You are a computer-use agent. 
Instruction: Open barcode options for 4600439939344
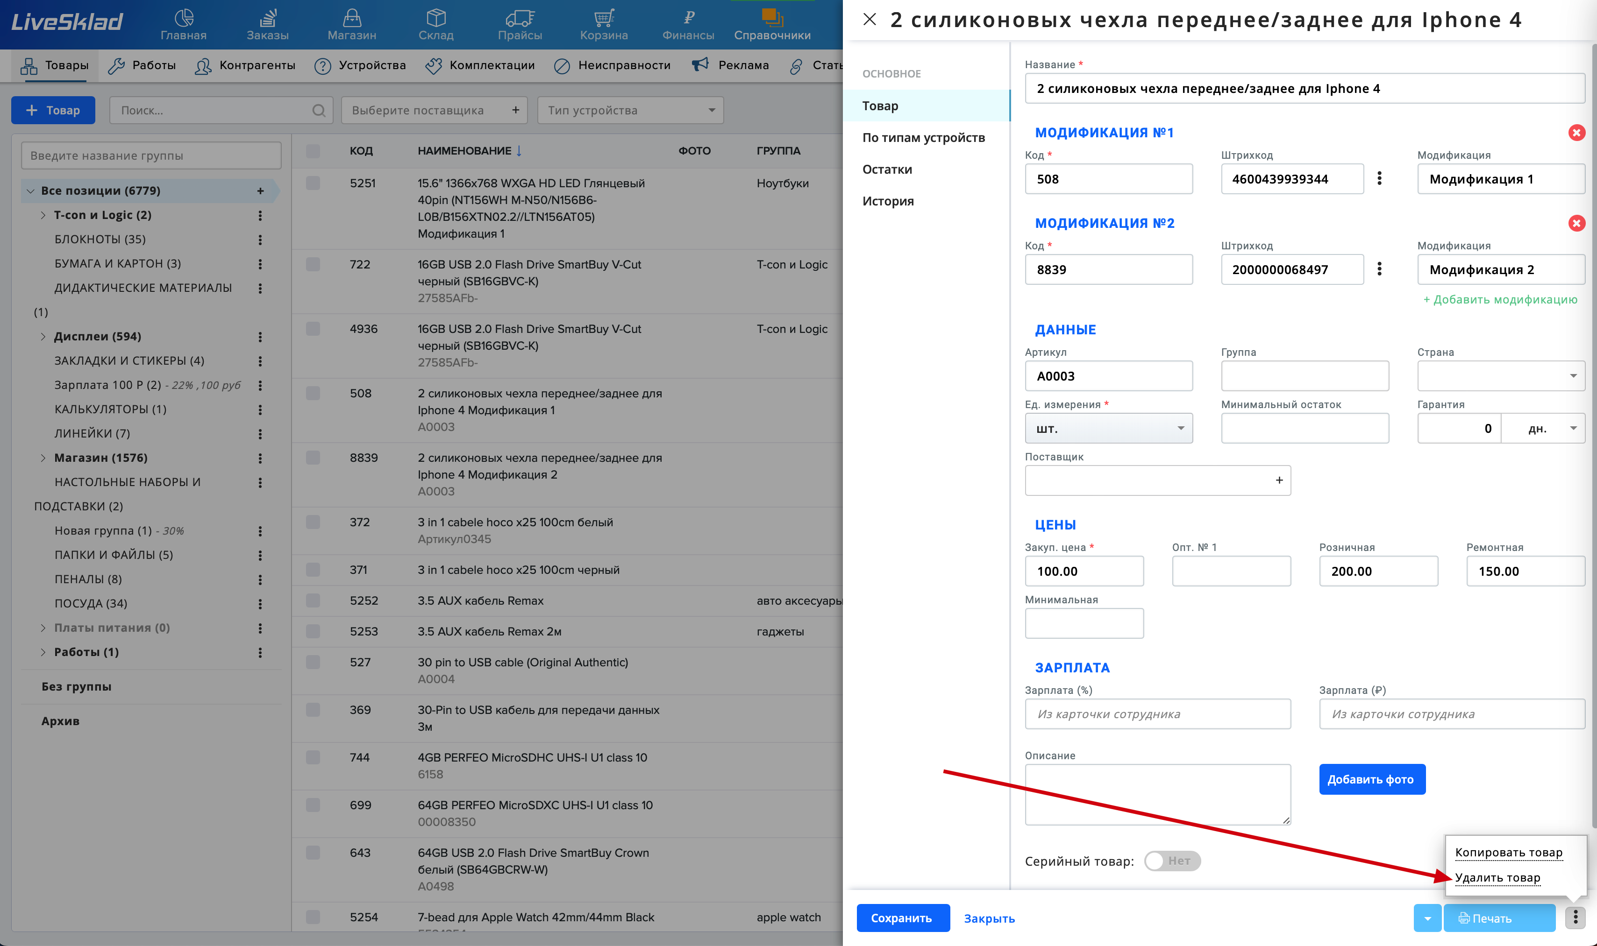point(1380,178)
